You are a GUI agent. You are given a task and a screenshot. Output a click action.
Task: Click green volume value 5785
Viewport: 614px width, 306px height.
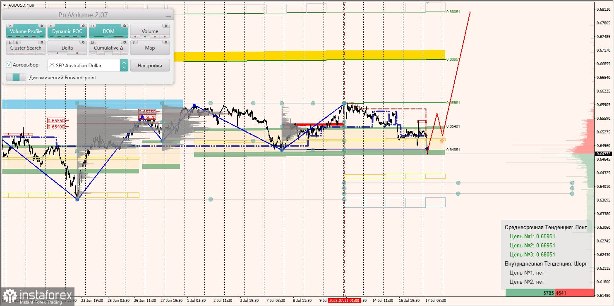[548, 293]
